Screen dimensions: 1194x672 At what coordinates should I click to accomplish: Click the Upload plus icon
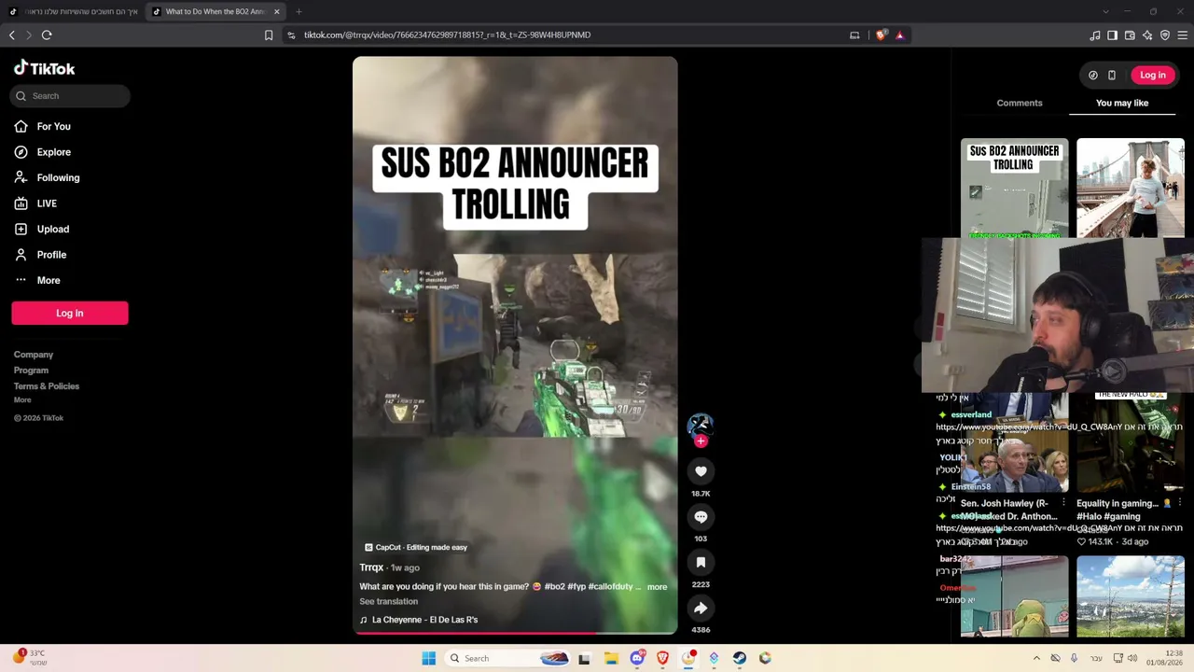pos(21,229)
